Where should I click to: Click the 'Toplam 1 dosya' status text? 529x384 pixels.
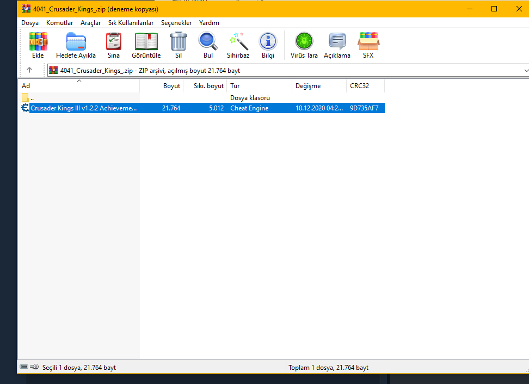coord(328,368)
